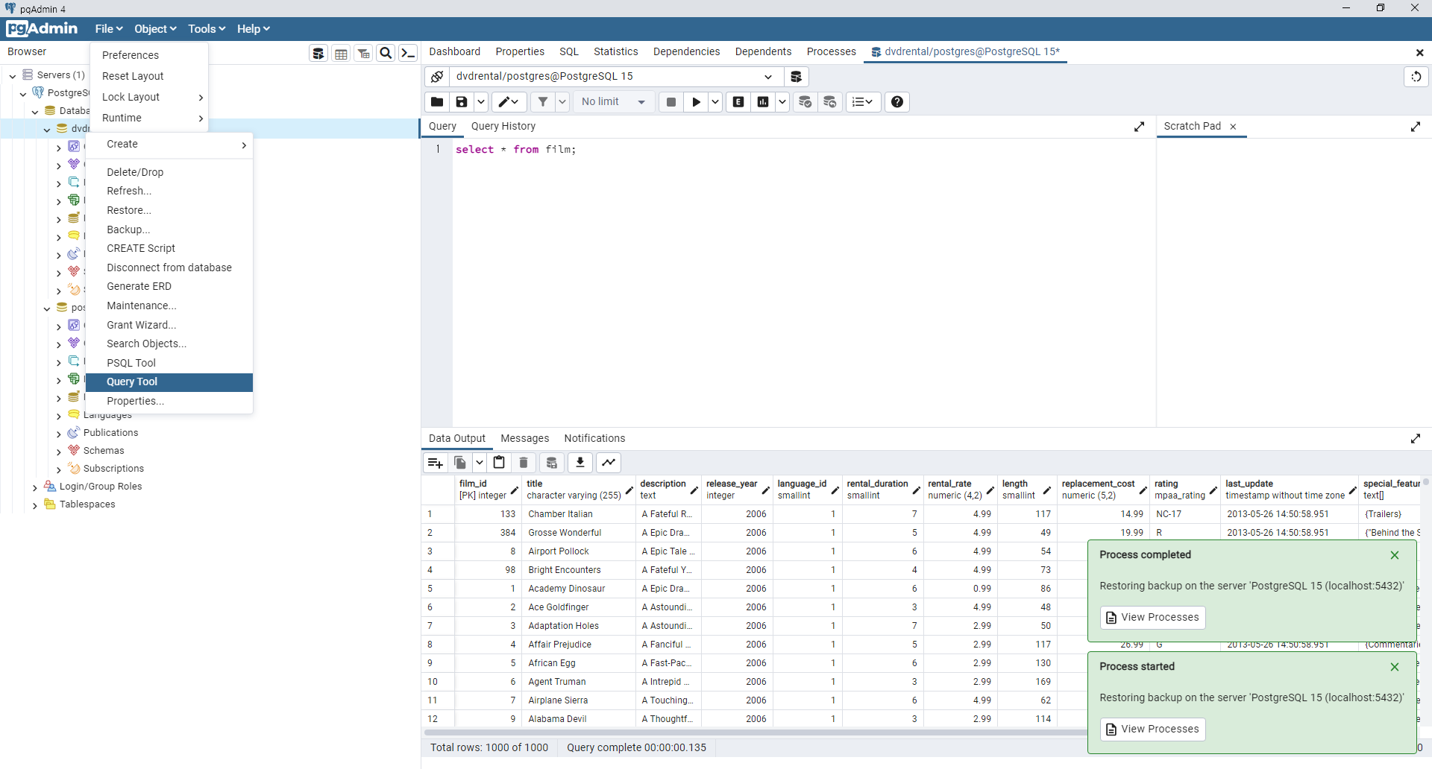Expand the query editor panel with arrows icon

[1139, 127]
